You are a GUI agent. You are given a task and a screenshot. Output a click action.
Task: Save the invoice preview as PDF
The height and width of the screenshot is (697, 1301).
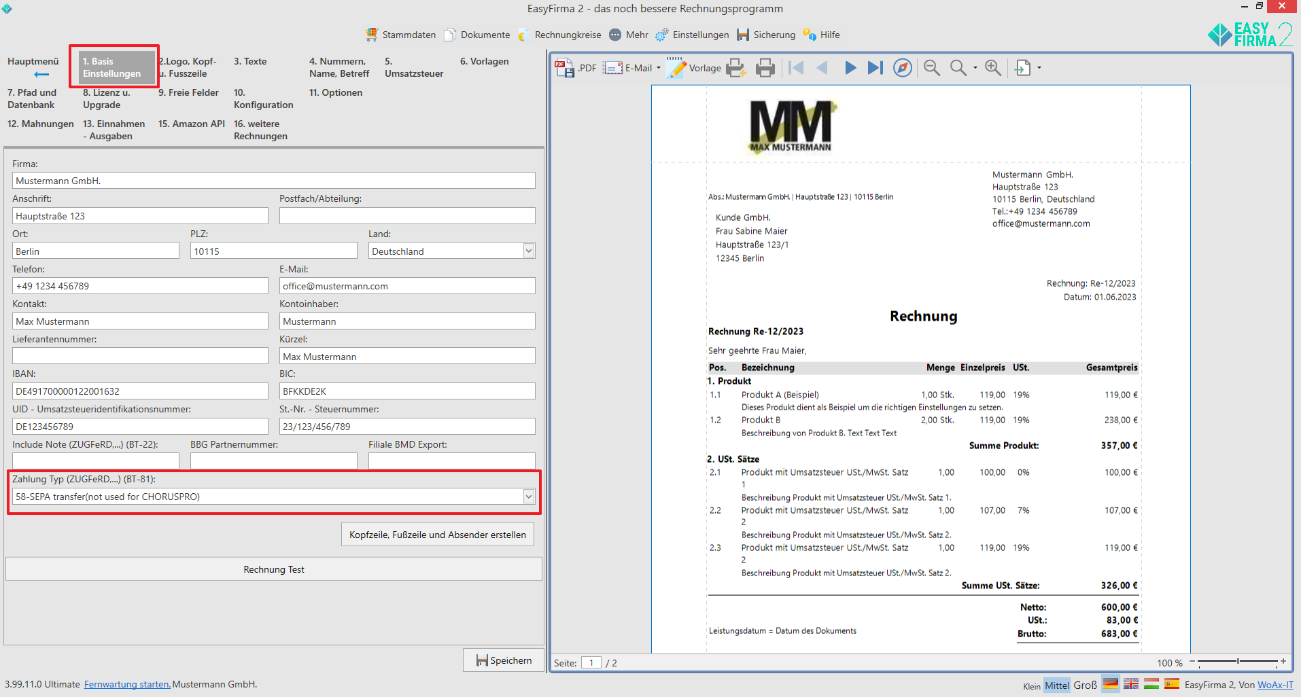576,68
